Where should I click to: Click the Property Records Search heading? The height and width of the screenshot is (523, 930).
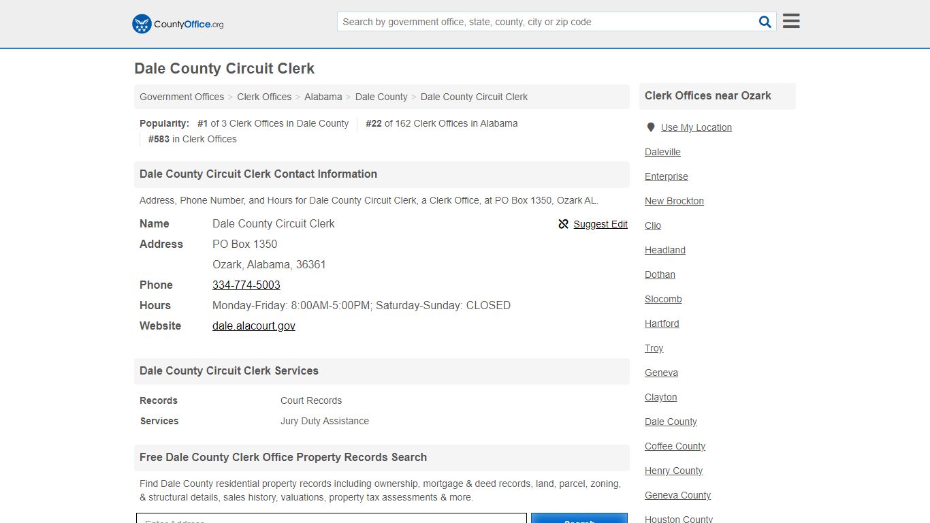283,458
